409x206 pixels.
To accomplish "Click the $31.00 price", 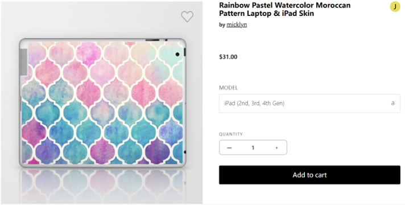I will point(228,57).
